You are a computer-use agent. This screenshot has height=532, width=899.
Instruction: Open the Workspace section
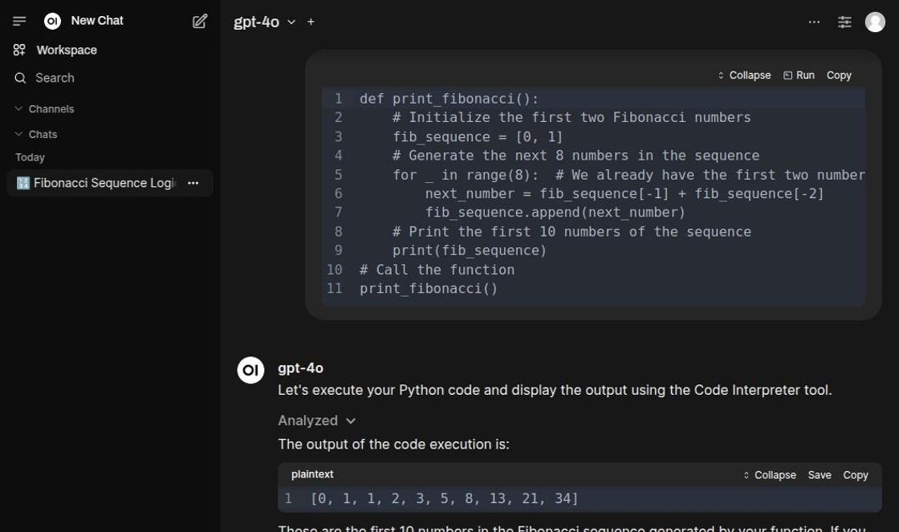coord(66,50)
